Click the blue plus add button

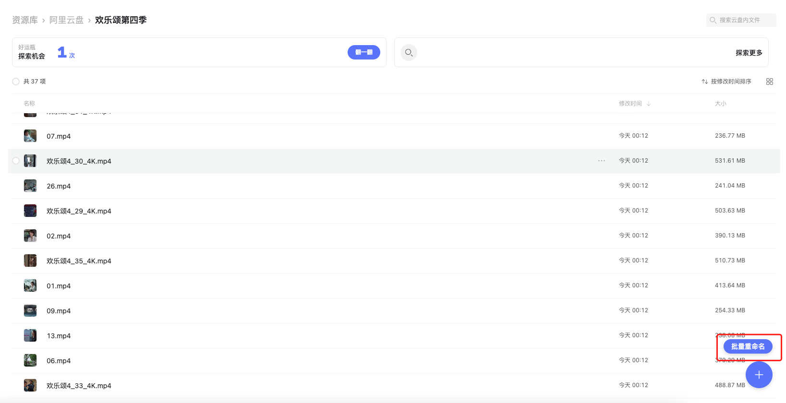759,375
